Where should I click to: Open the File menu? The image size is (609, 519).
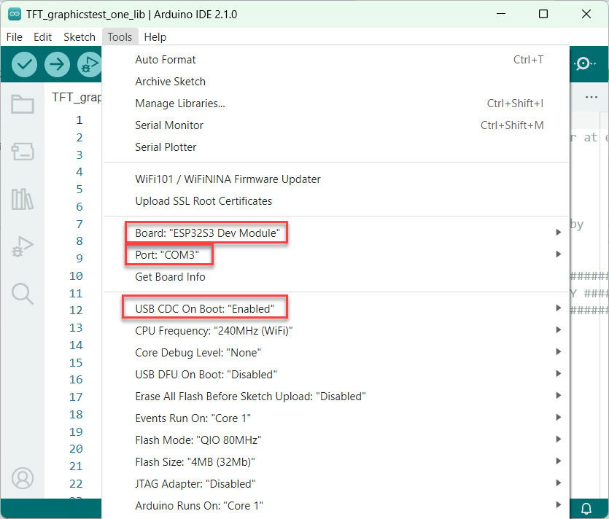tap(15, 37)
